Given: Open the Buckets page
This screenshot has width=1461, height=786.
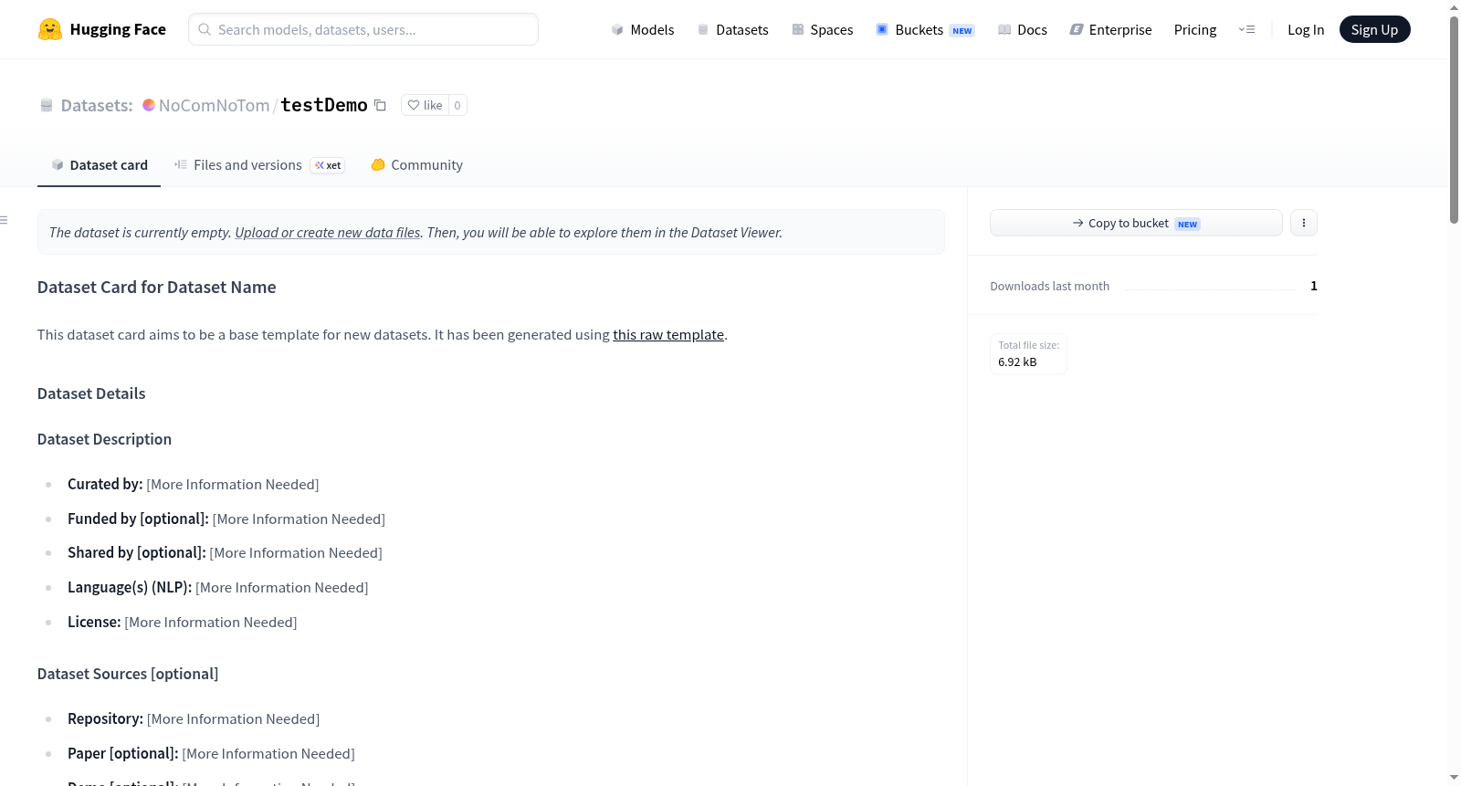Looking at the screenshot, I should (925, 29).
